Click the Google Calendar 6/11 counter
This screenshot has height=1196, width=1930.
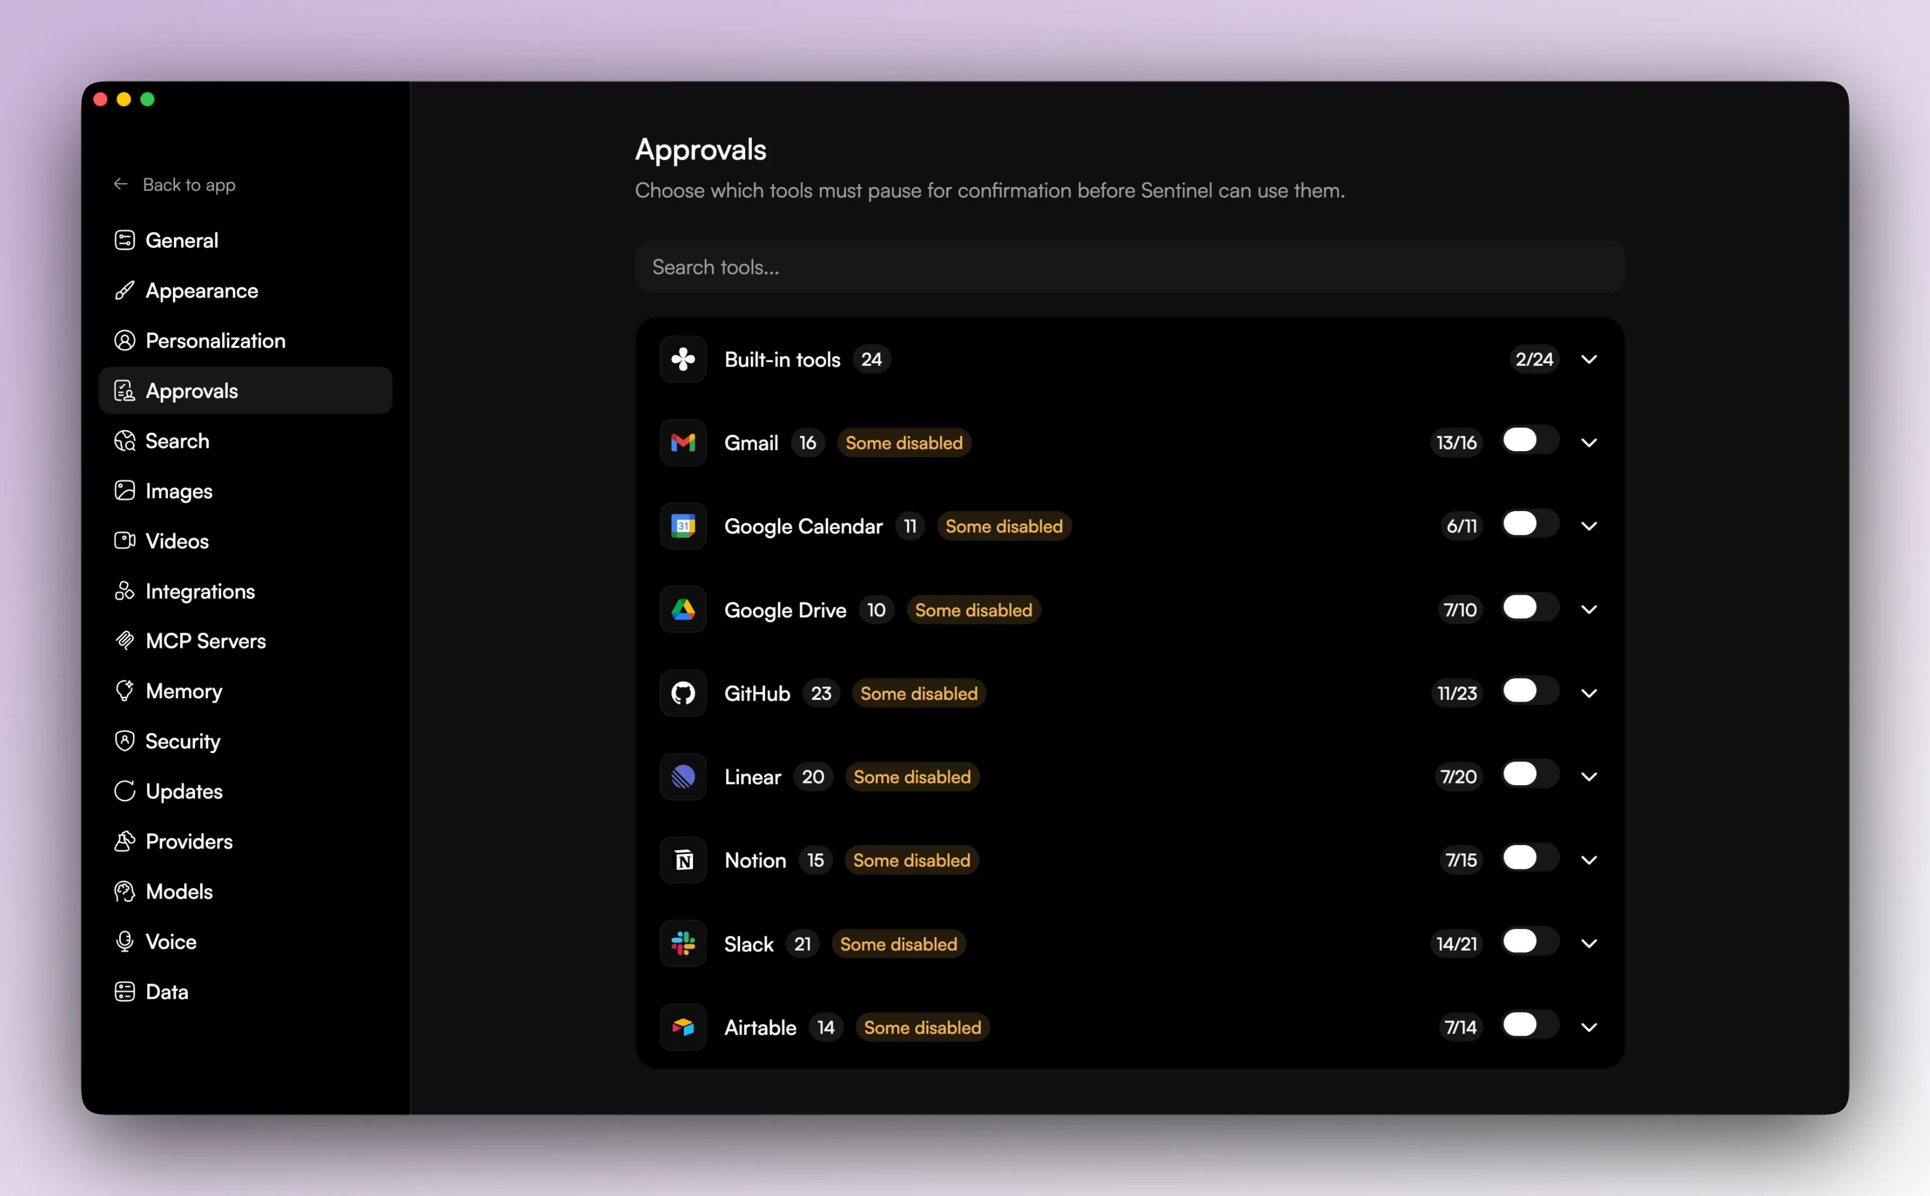click(1461, 527)
